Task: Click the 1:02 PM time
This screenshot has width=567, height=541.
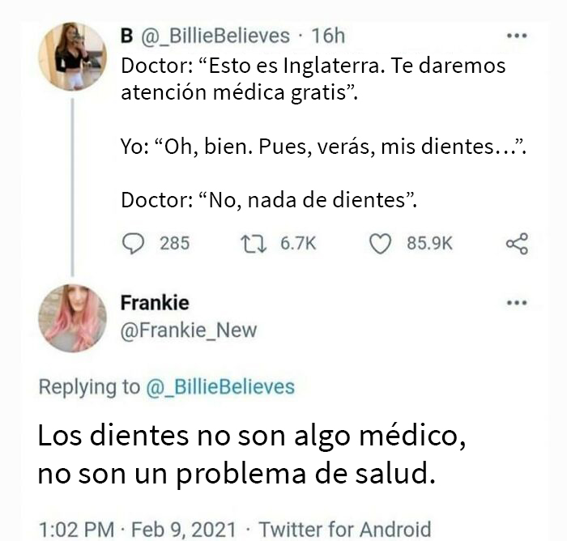Action: (76, 530)
